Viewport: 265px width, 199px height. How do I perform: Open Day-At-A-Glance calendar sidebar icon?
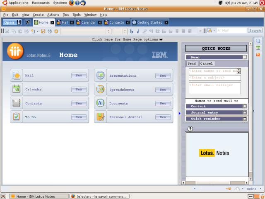[258, 48]
